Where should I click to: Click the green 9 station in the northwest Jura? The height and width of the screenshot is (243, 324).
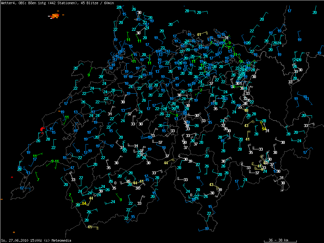[89, 75]
